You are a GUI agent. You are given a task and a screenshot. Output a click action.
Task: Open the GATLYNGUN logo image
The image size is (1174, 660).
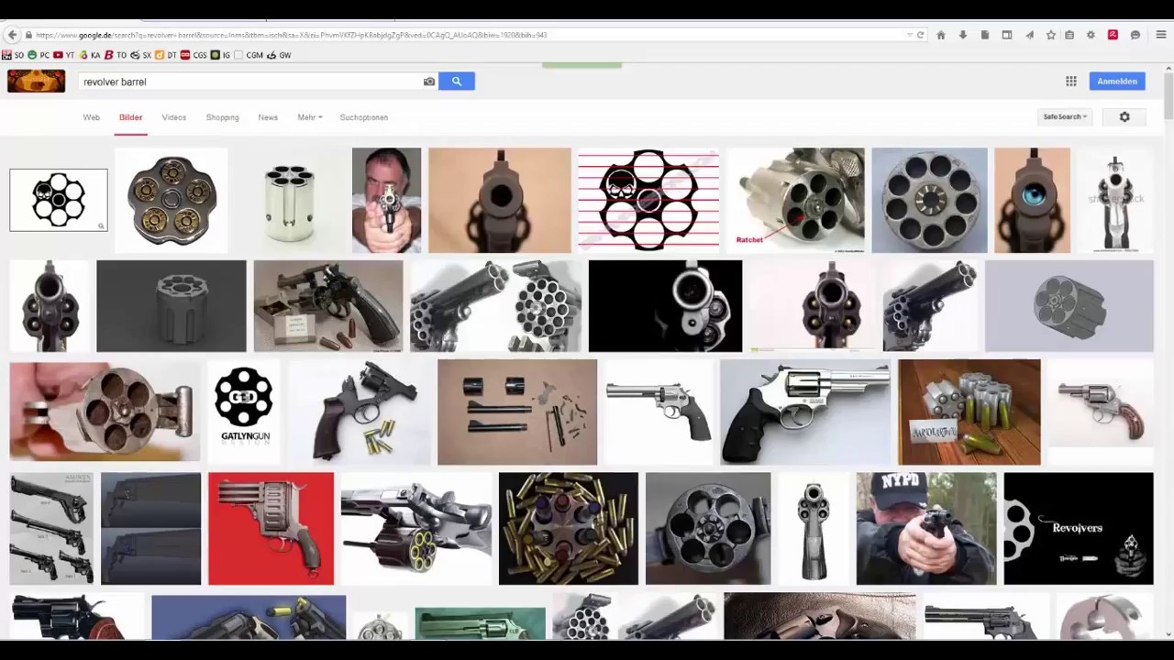pyautogui.click(x=244, y=412)
